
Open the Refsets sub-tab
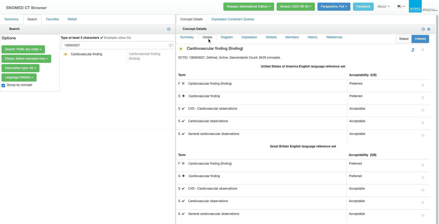pyautogui.click(x=271, y=37)
